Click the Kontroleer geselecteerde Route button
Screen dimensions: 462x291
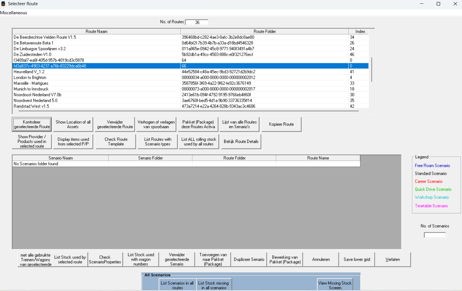(x=32, y=124)
